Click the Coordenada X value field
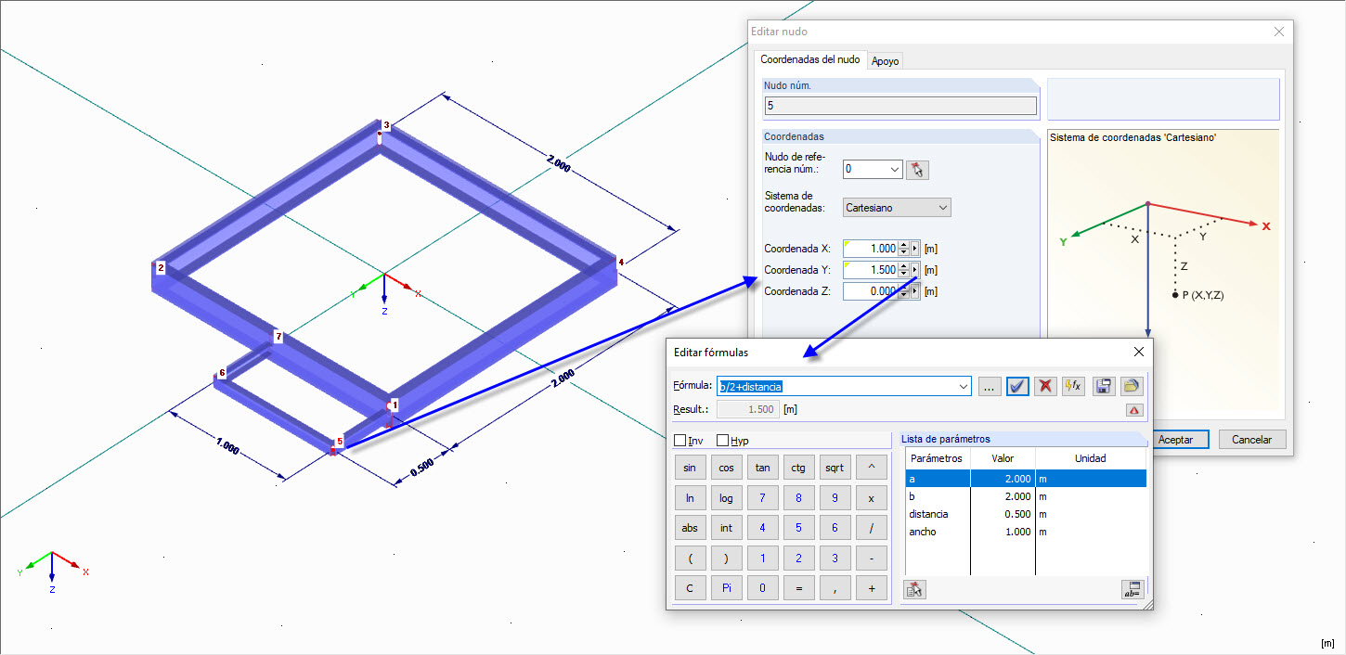This screenshot has width=1346, height=655. pos(871,249)
